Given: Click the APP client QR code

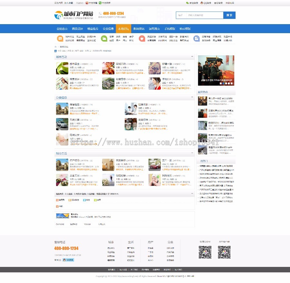Looking at the screenshot, I should point(224,252).
